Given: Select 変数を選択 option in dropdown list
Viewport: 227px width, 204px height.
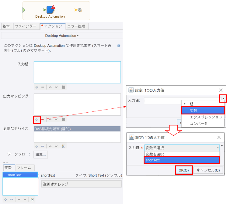Looking at the screenshot, I should point(182,154).
